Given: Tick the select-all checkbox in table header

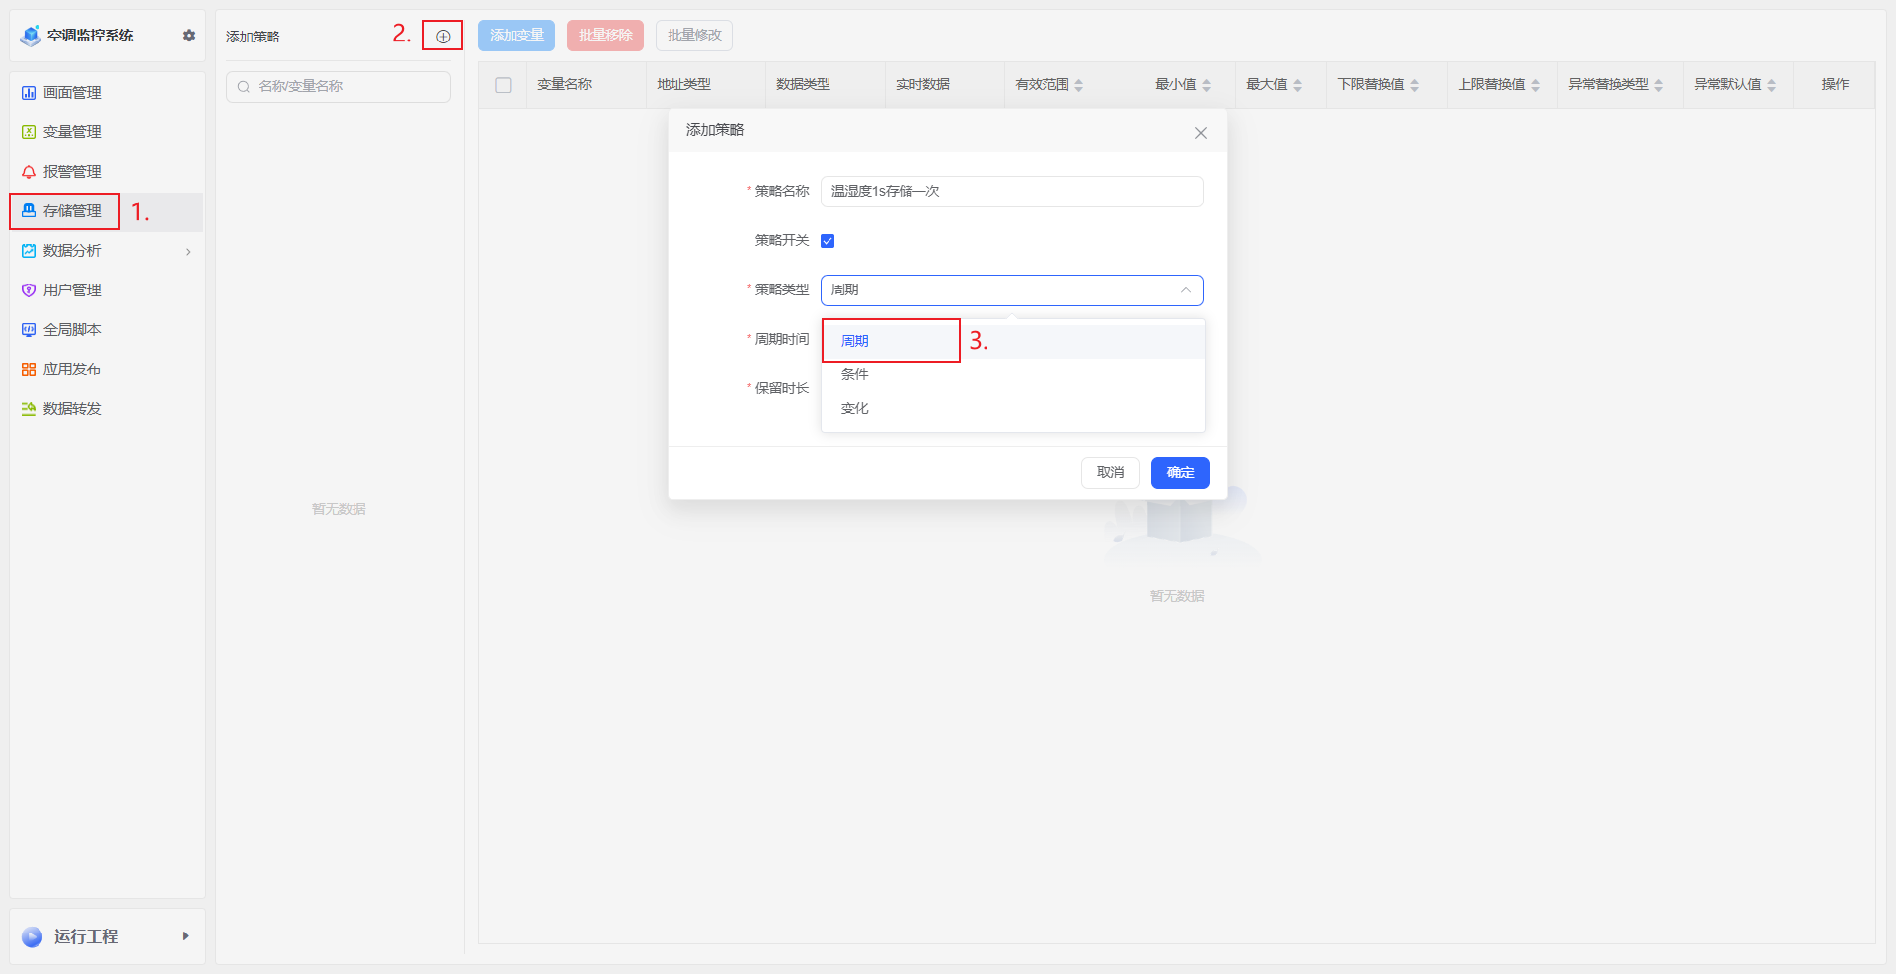Looking at the screenshot, I should (x=503, y=85).
